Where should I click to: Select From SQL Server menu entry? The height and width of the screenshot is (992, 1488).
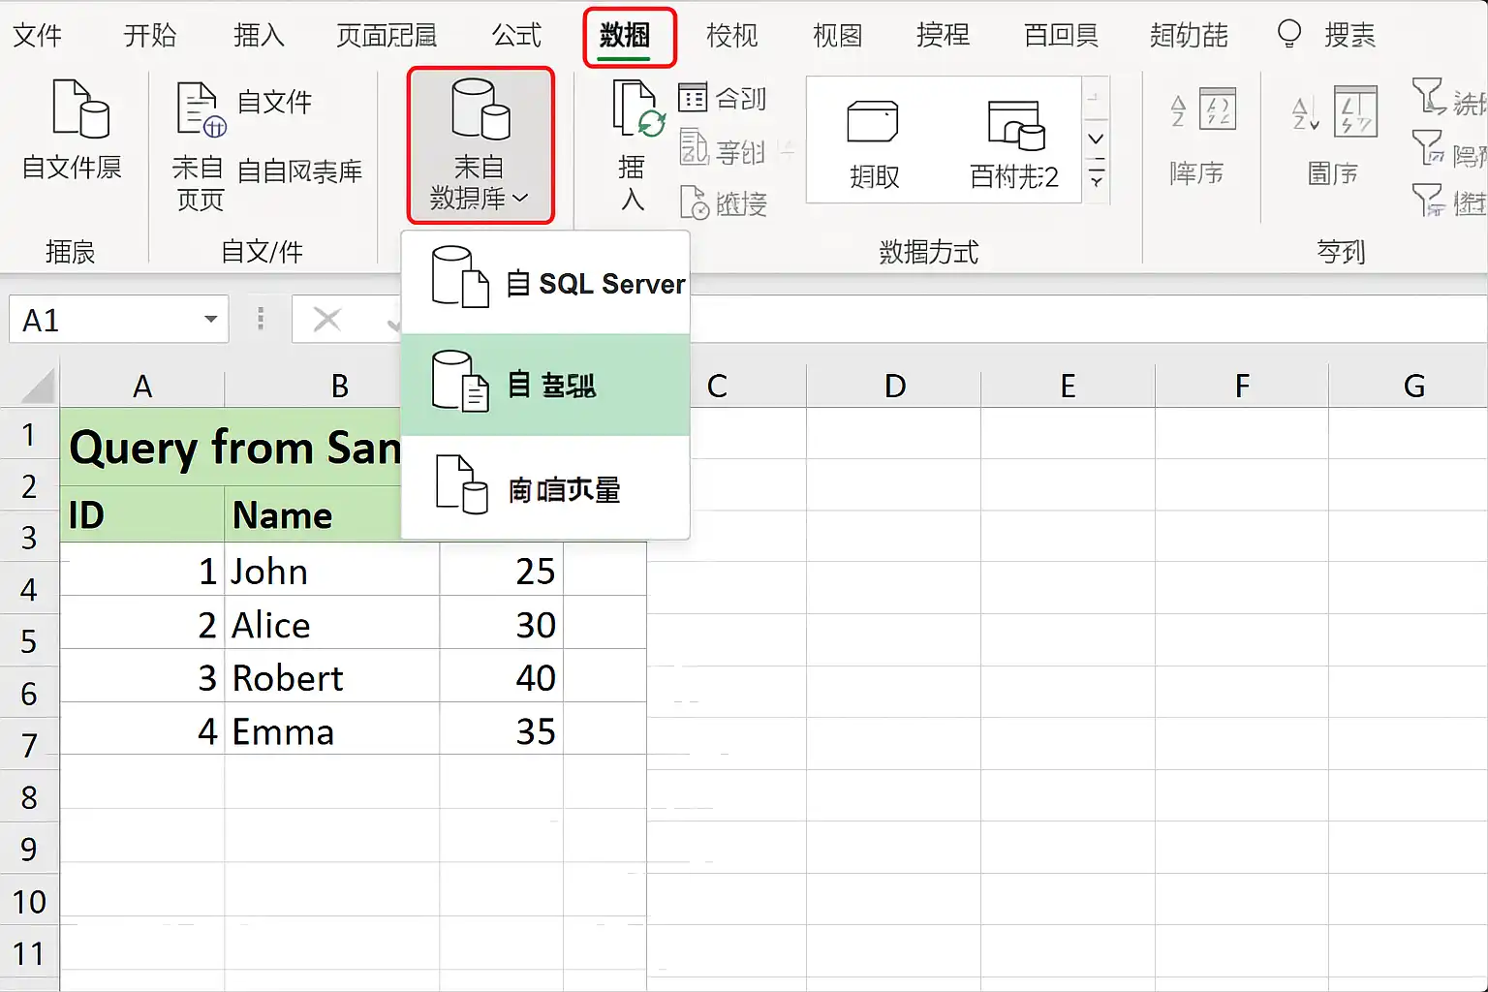(545, 283)
